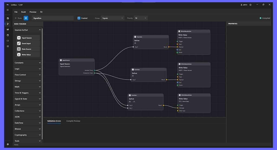The width and height of the screenshot is (277, 150).
Task: Switch to the Validation Errors tab
Action: pyautogui.click(x=54, y=121)
